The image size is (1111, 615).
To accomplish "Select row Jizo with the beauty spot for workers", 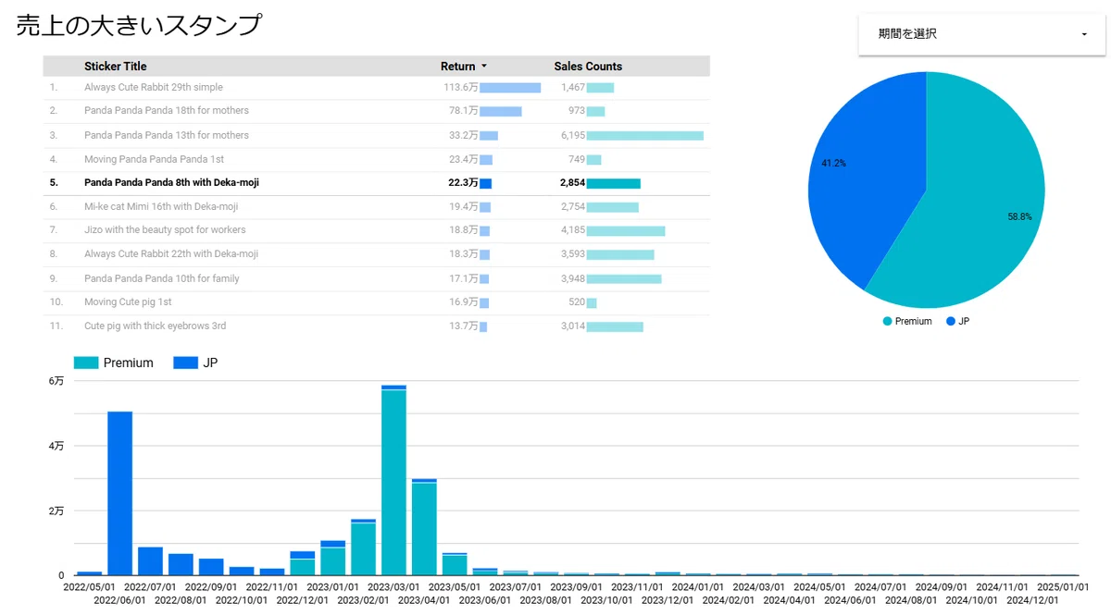I will (377, 230).
